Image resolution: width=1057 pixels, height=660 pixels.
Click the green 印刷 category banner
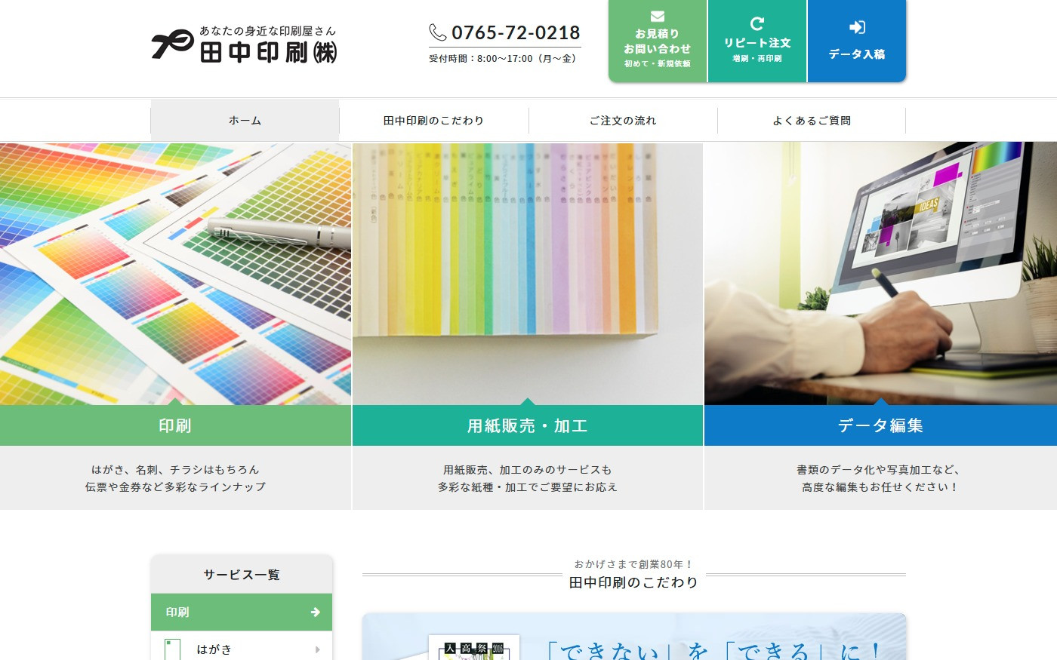tap(175, 426)
